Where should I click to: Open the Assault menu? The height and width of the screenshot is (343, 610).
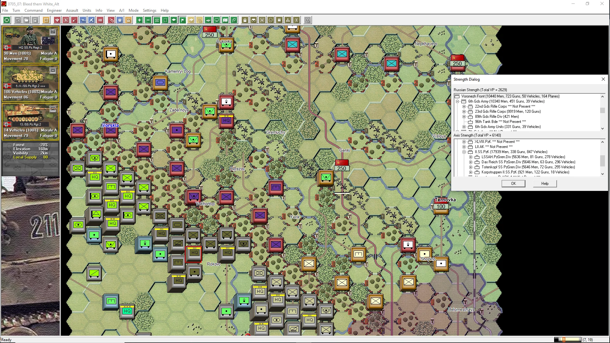(72, 10)
